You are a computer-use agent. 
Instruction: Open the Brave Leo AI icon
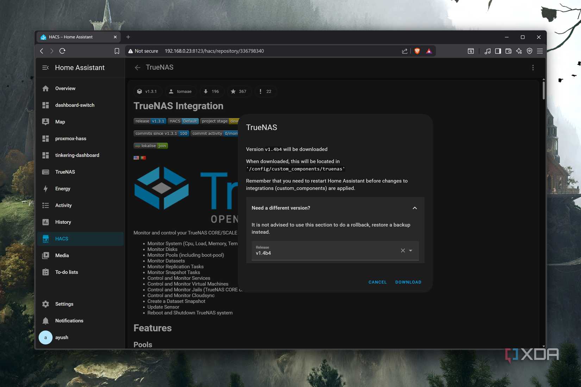(519, 51)
